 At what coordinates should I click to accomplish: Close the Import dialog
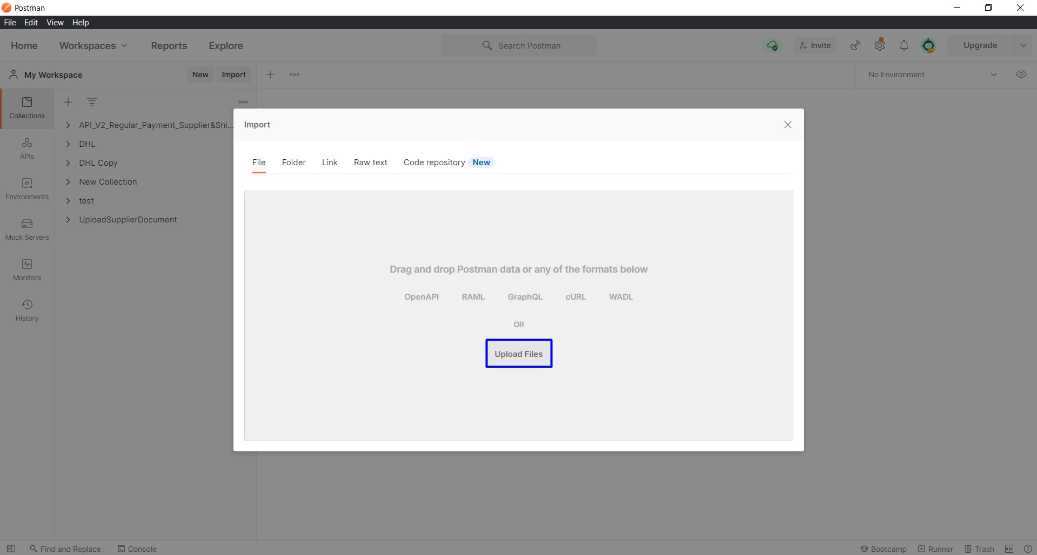coord(788,125)
